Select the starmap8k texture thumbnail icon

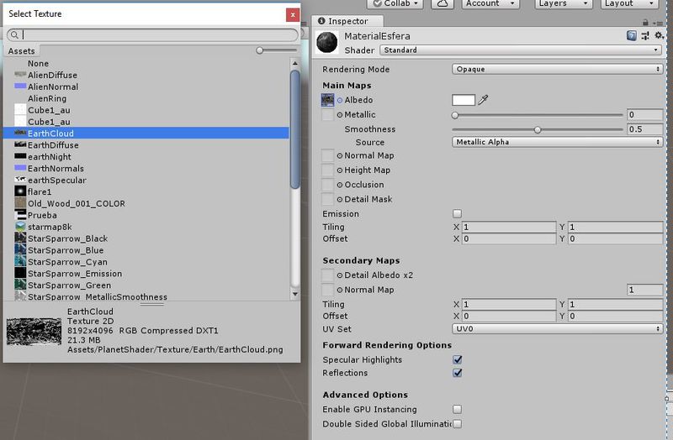[20, 226]
